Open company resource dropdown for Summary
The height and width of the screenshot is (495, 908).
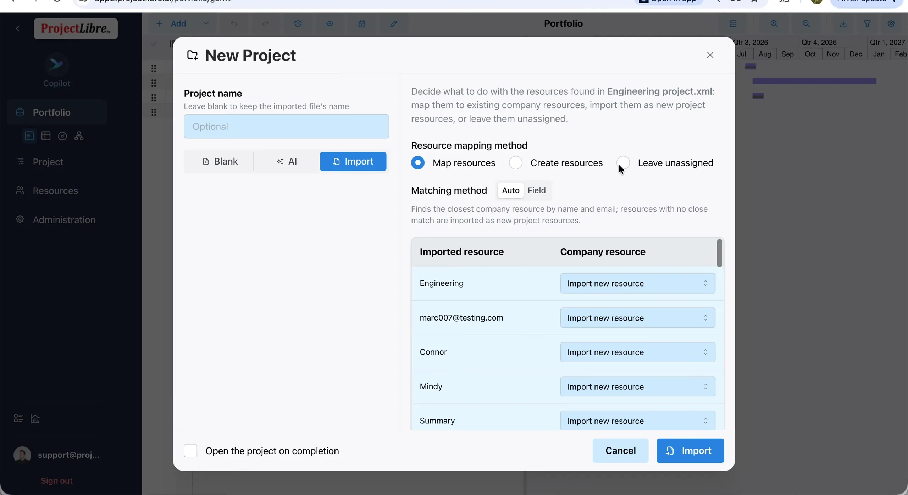[x=637, y=421]
